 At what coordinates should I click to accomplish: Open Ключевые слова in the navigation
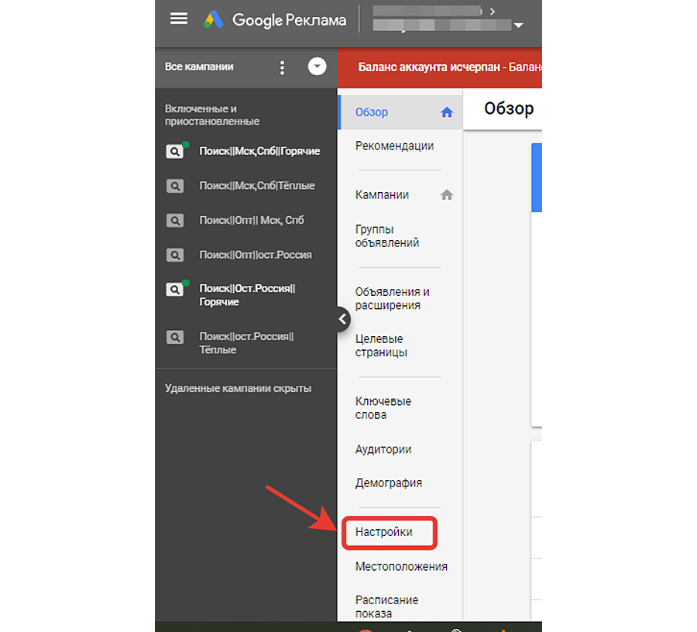point(383,408)
